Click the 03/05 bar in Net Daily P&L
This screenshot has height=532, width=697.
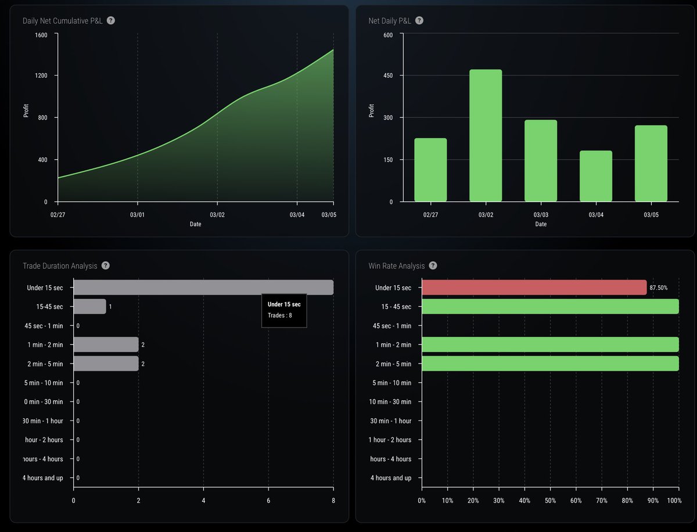tap(651, 163)
